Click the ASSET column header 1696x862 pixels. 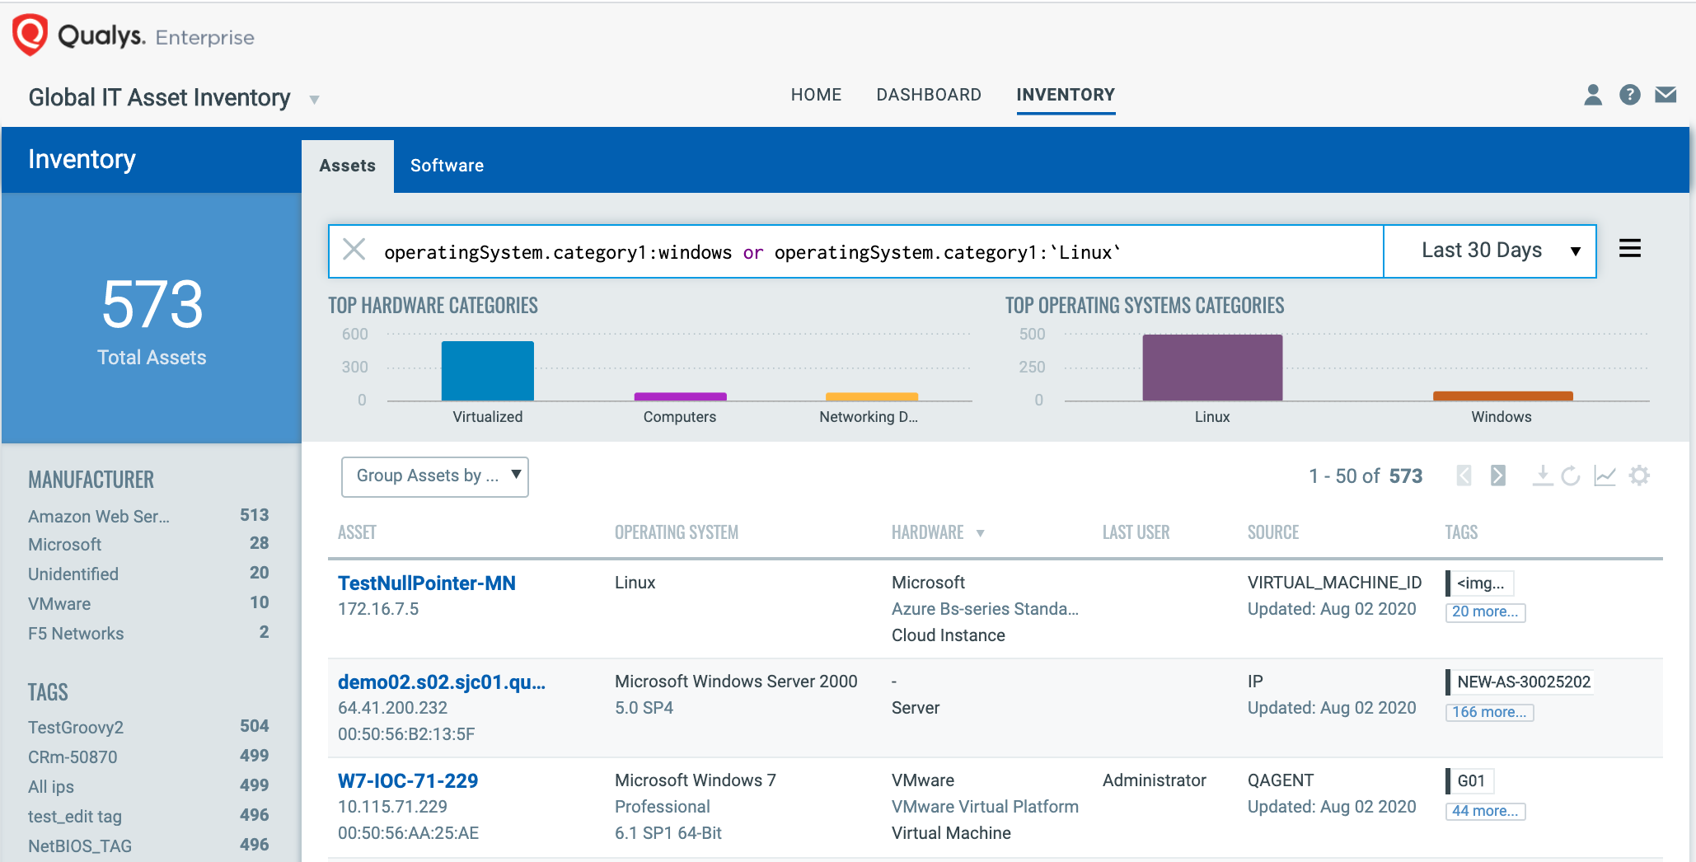[x=357, y=532]
